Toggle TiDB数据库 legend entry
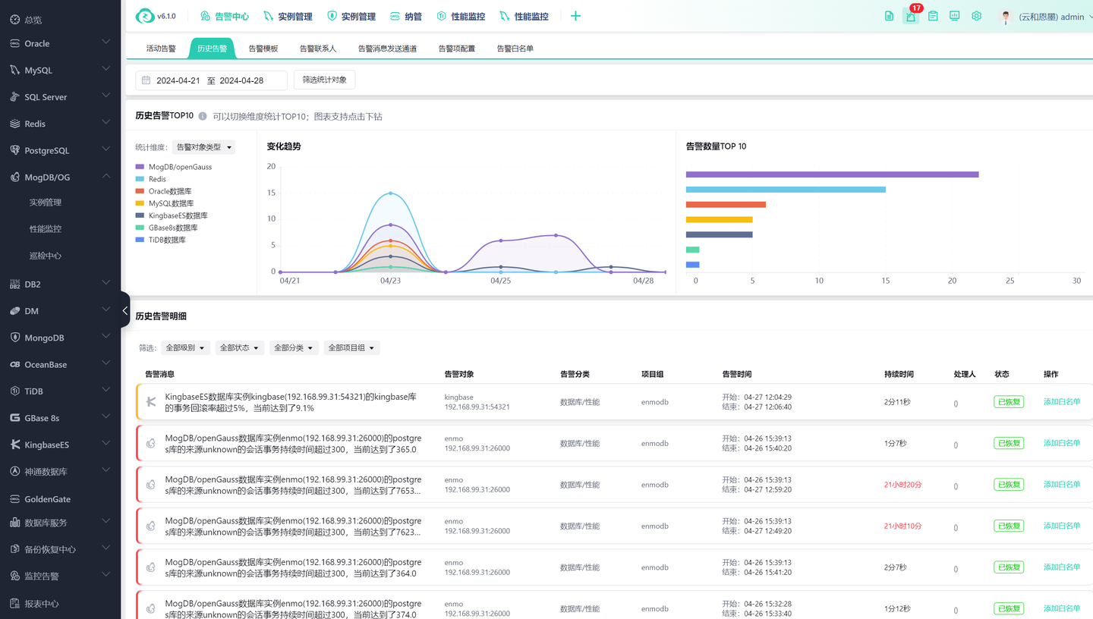Viewport: 1093px width, 619px height. point(160,240)
